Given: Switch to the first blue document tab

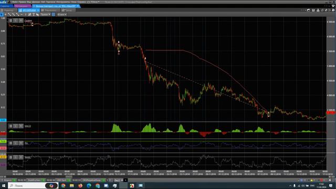Looking at the screenshot, I should tap(6, 6).
